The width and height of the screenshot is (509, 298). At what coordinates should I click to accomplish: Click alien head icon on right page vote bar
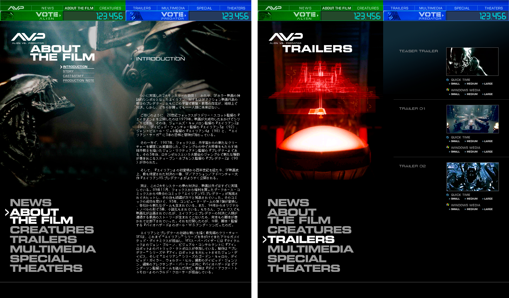pos(265,16)
